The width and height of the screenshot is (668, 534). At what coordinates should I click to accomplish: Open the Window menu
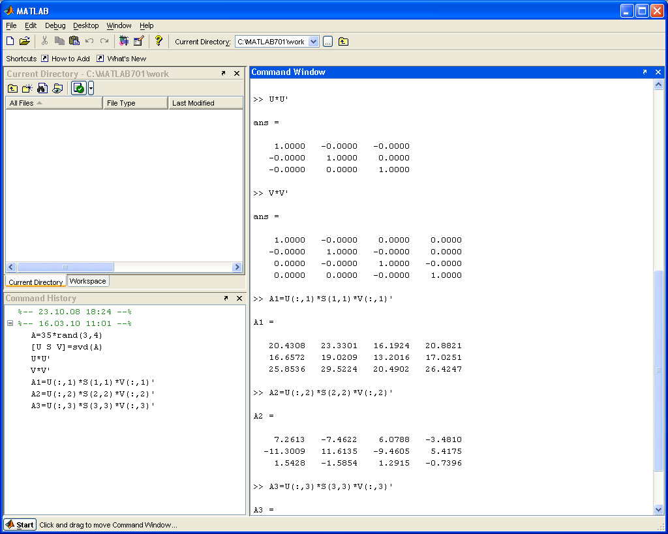tap(119, 25)
